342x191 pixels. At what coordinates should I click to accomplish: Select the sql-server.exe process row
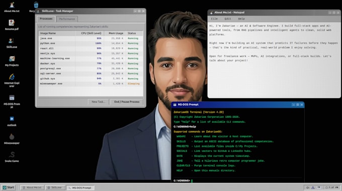tap(91, 74)
